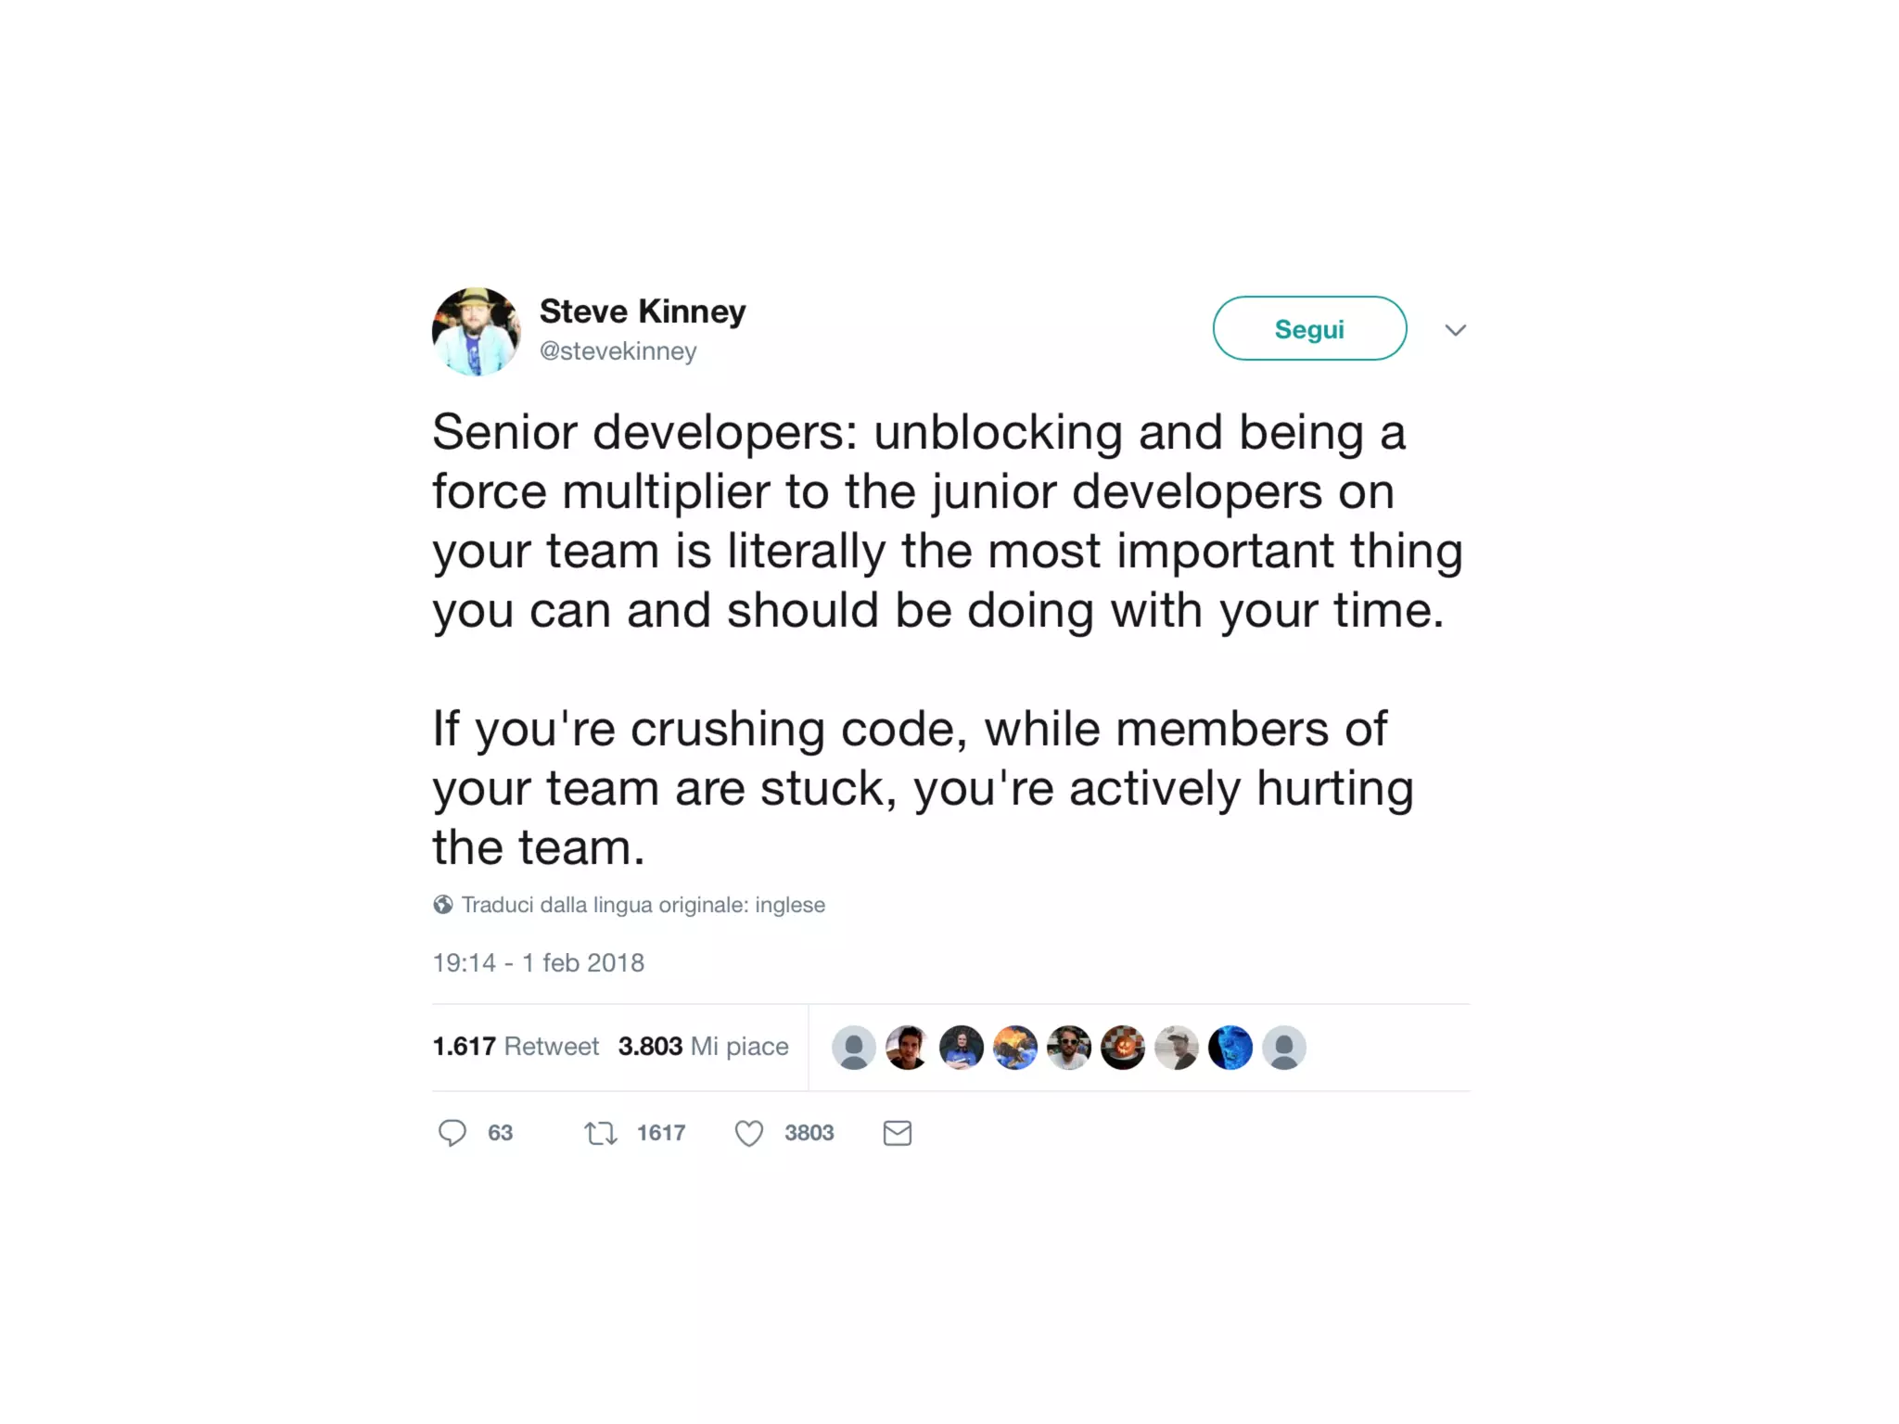This screenshot has width=1899, height=1424.
Task: Click the envelope direct message icon
Action: (898, 1133)
